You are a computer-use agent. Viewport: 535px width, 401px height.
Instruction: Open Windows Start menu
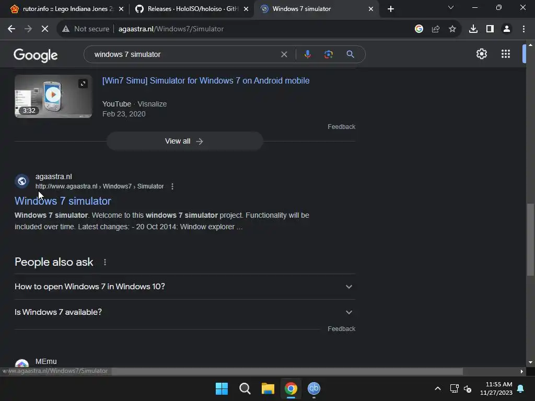222,388
